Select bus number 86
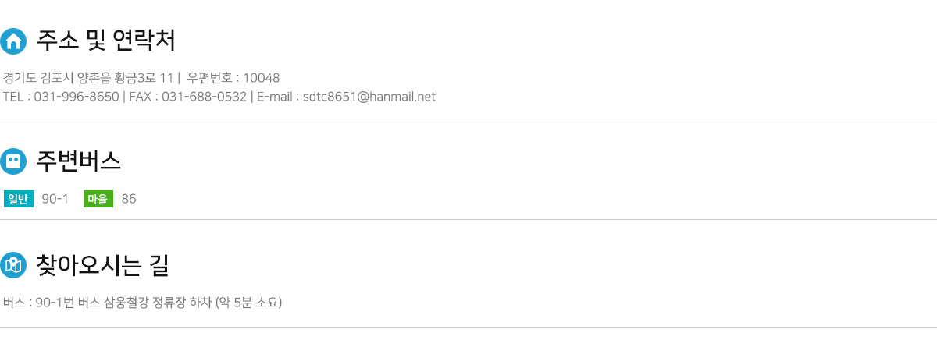 129,199
